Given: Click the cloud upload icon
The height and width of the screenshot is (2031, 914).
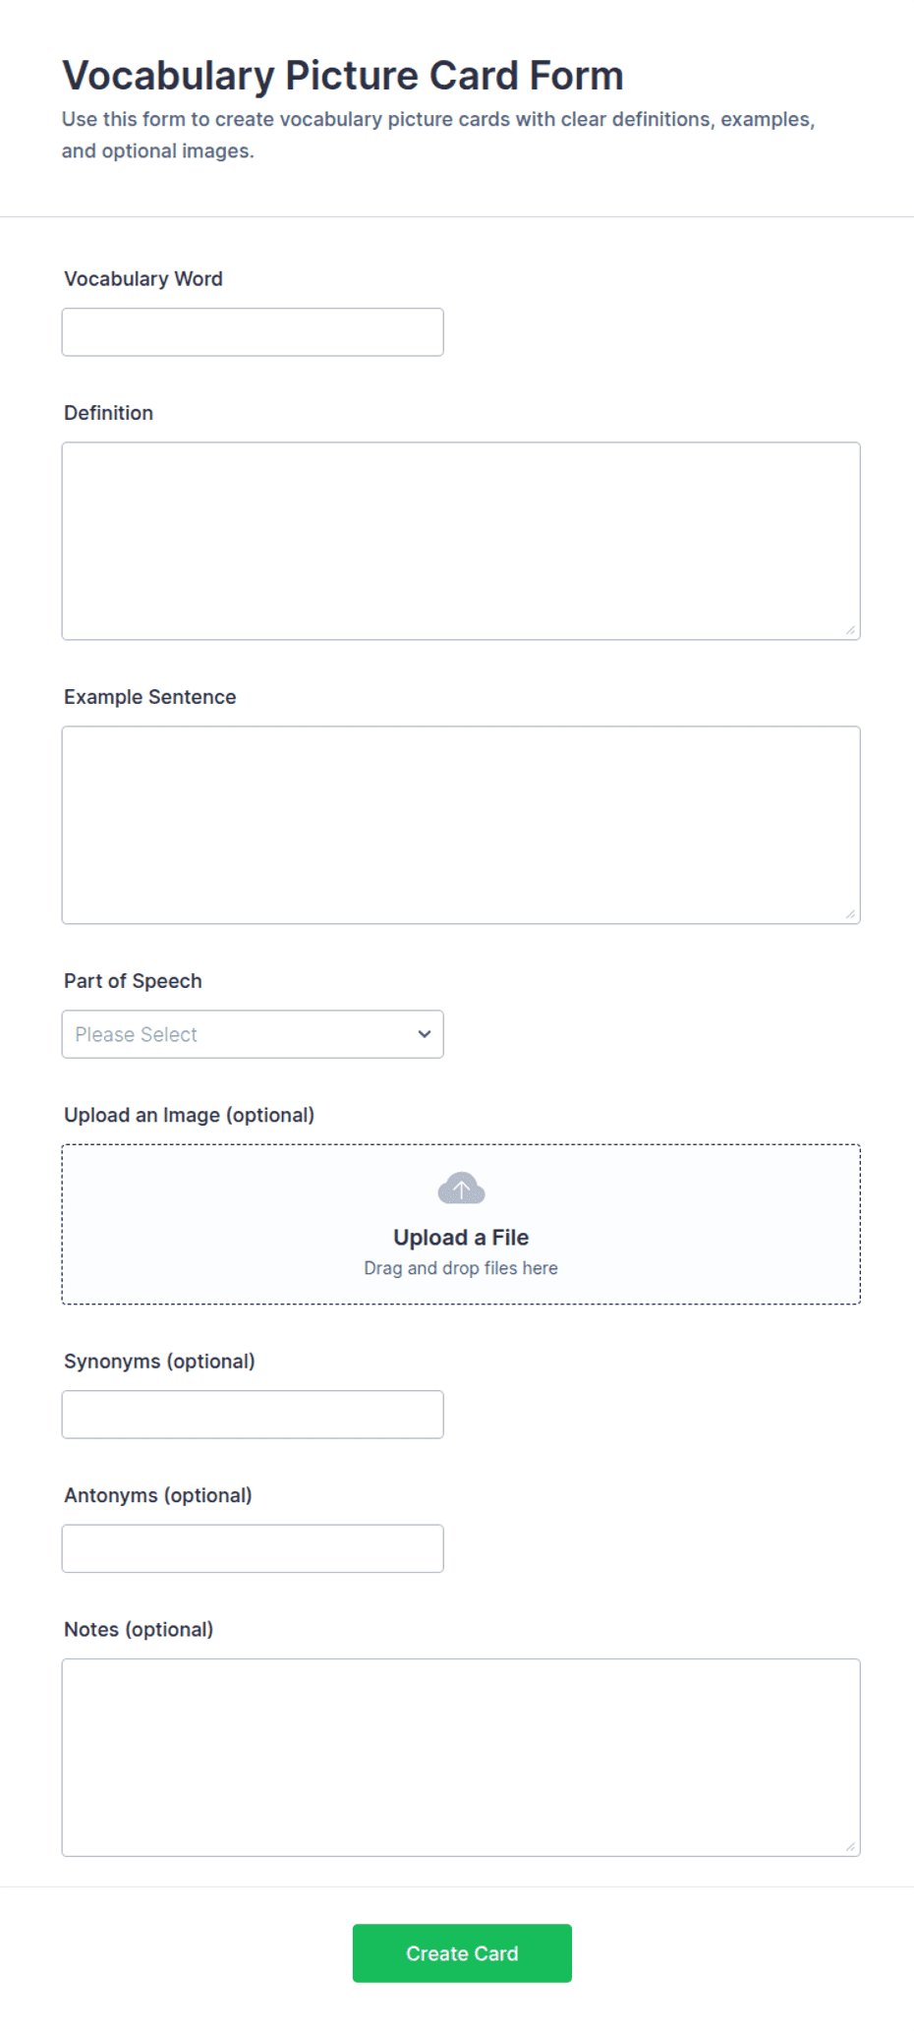Looking at the screenshot, I should pos(461,1189).
